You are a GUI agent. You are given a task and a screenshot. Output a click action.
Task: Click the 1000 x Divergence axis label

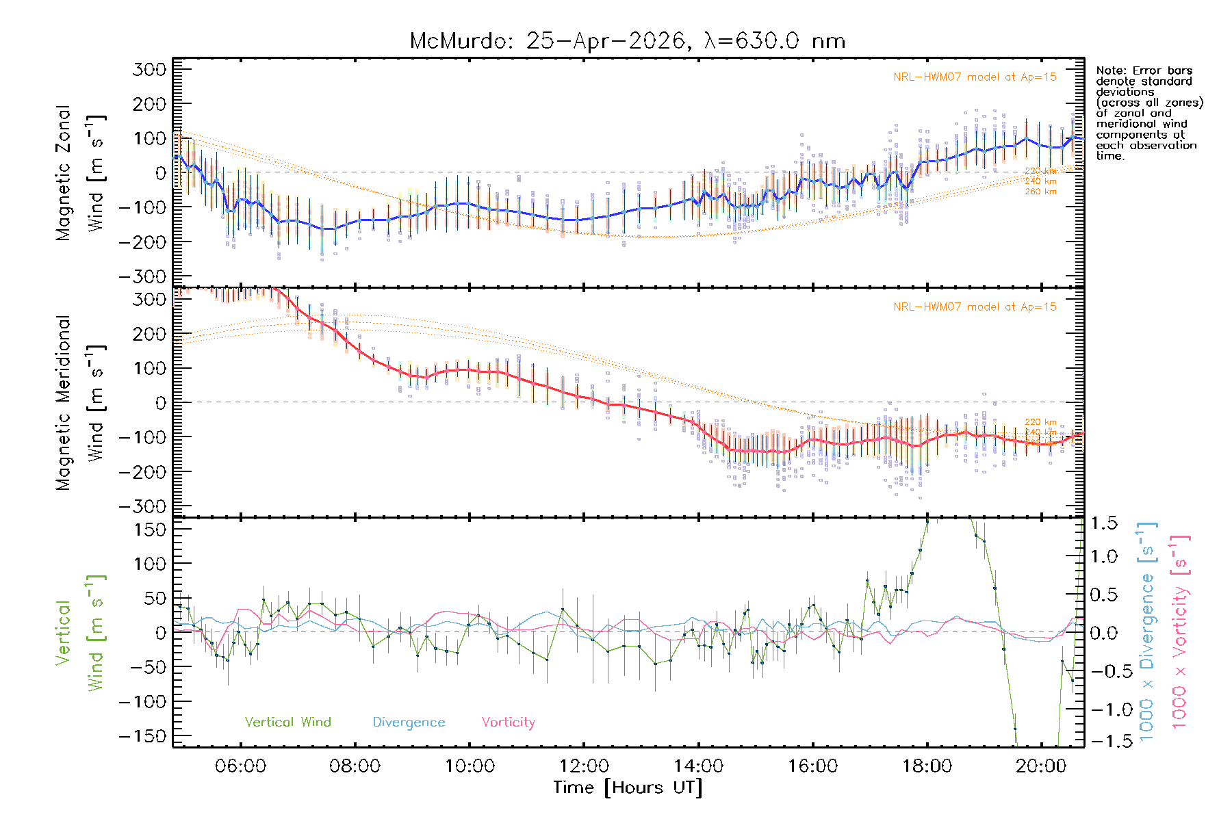point(1147,632)
